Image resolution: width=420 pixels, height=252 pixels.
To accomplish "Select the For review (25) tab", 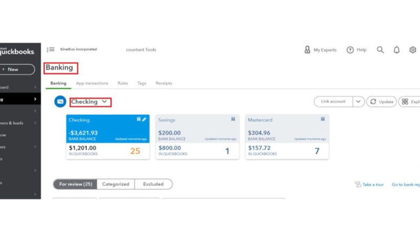I will pos(75,184).
